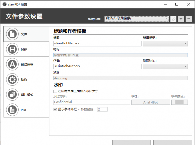Switch to the 图片格式 tab label

pyautogui.click(x=27, y=95)
